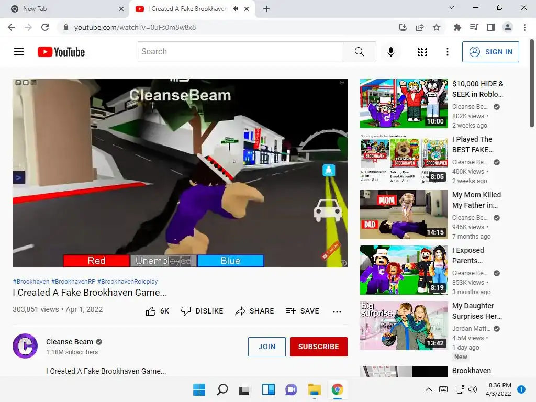The height and width of the screenshot is (402, 536).
Task: Click the search magnifier button
Action: tap(359, 52)
